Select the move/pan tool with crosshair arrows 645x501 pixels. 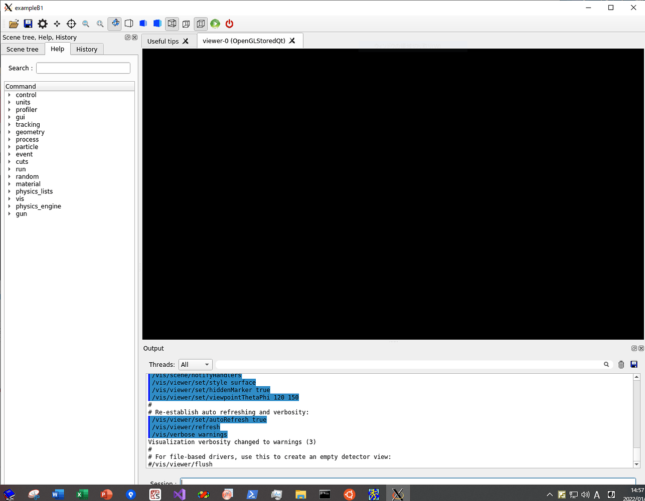point(57,24)
